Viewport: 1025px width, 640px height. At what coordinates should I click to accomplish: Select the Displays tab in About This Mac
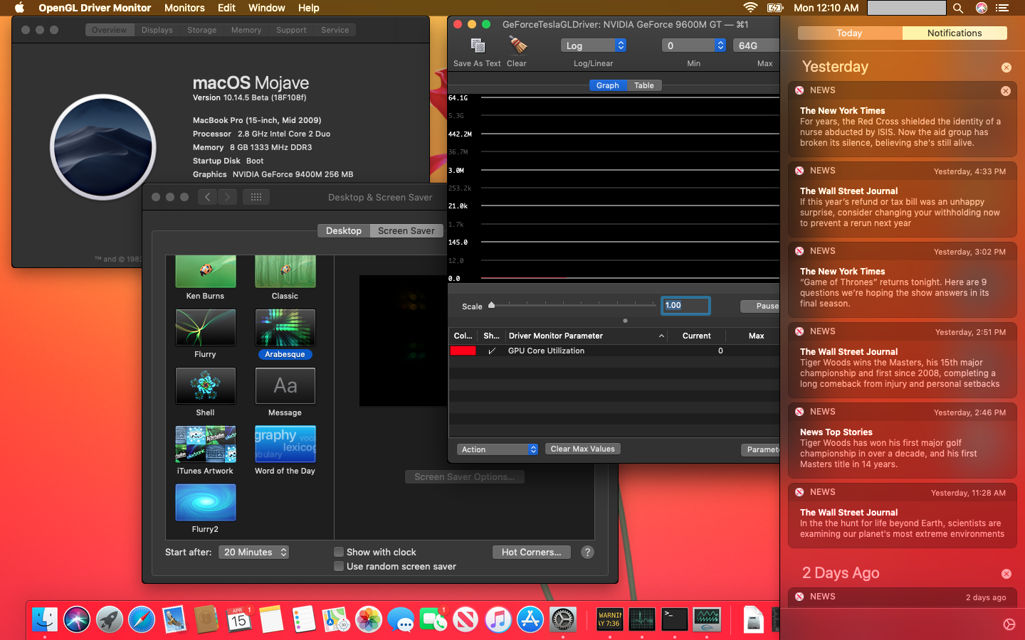click(x=157, y=30)
